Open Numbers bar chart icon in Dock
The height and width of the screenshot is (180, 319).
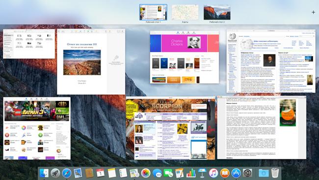tap(191, 173)
